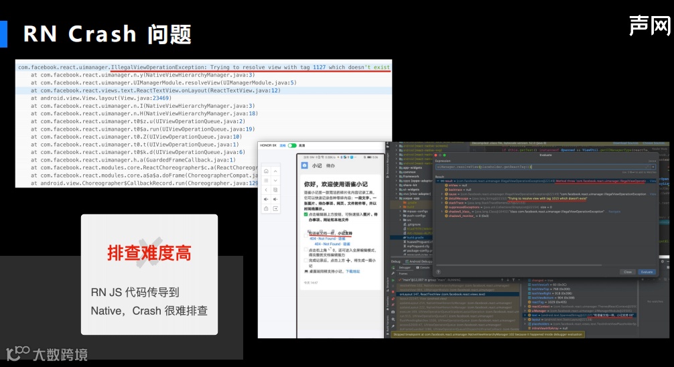This screenshot has width=674, height=367.
Task: Open the Console tab in debug panel
Action: (421, 267)
